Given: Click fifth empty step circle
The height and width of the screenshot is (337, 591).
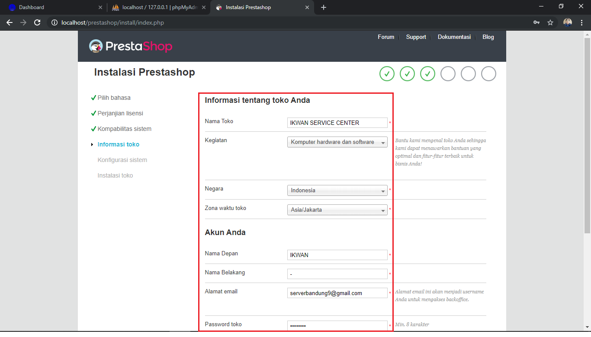Looking at the screenshot, I should point(468,74).
